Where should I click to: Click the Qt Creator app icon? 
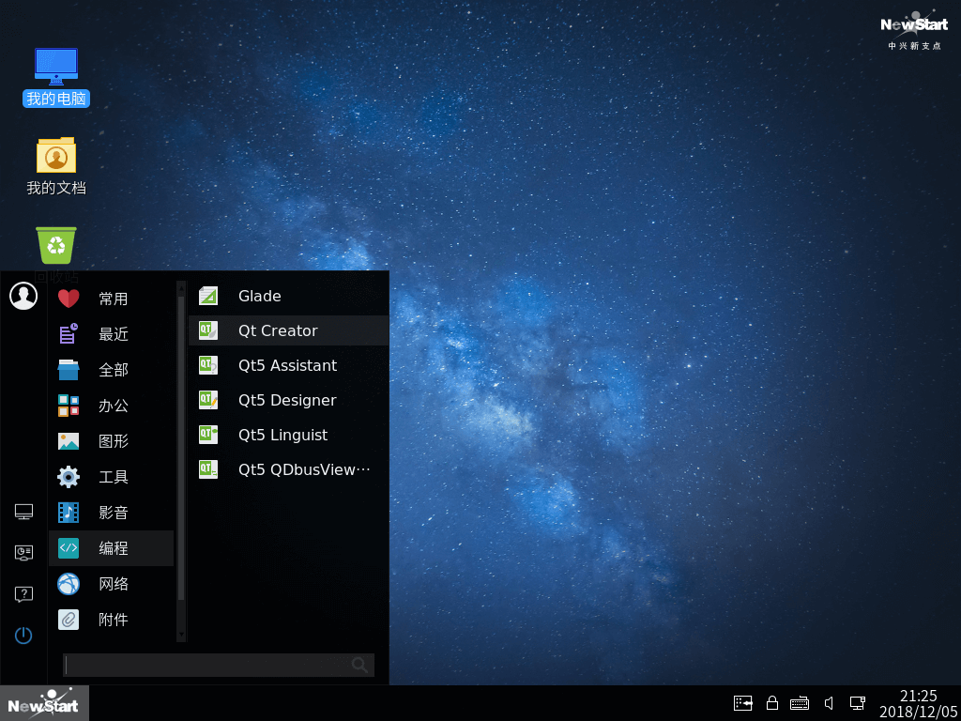point(208,330)
